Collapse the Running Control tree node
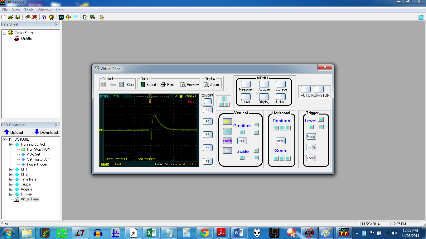Screen dimensions: 426x239 [11, 144]
